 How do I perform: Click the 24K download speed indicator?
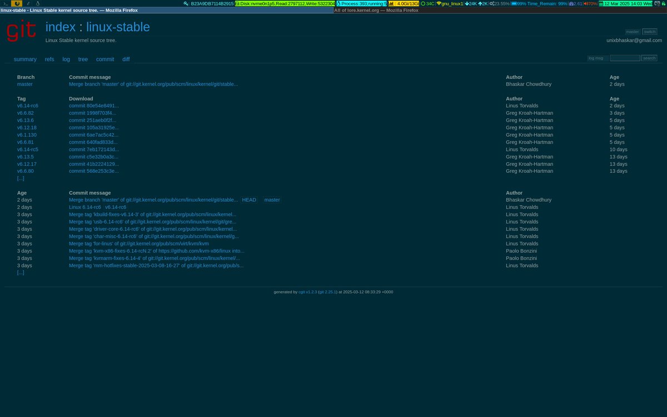[471, 3]
